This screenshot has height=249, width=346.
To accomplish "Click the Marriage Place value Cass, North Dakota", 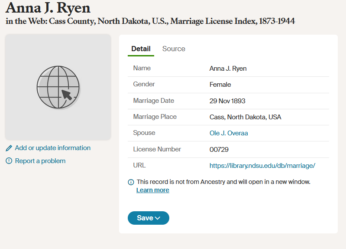I will (246, 117).
